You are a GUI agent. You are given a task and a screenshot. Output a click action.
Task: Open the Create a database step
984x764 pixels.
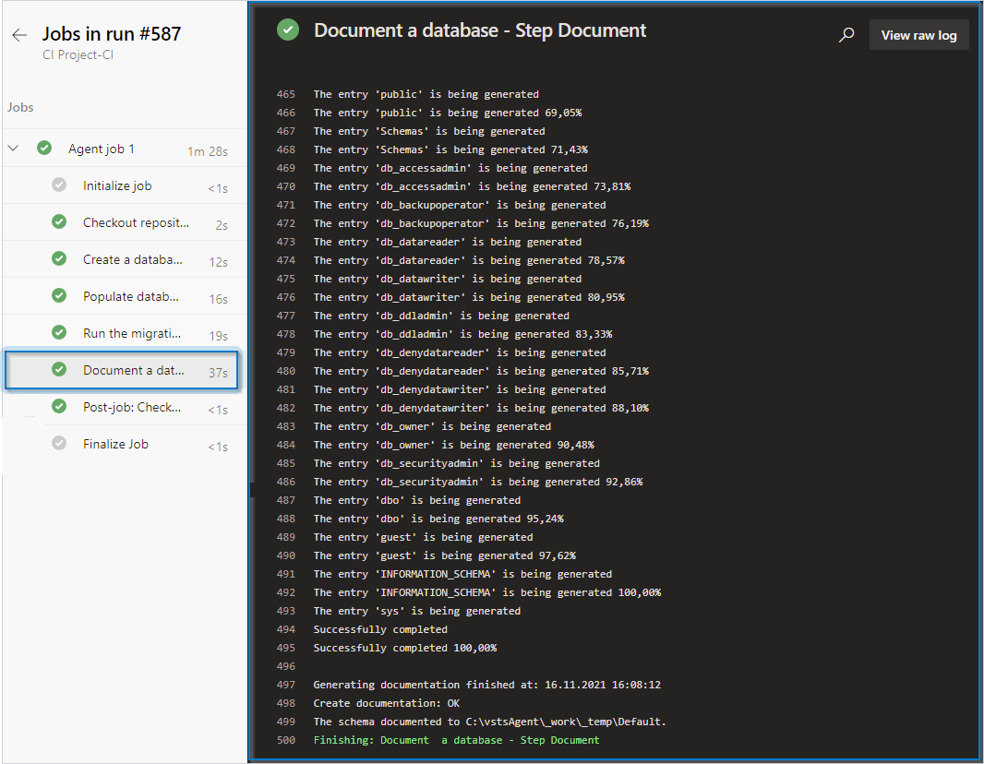[125, 259]
